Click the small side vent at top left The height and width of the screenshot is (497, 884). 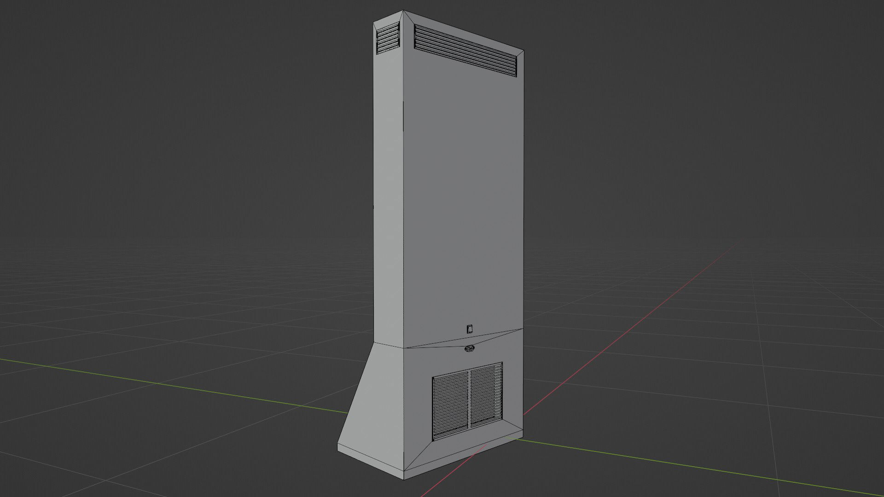(x=388, y=38)
